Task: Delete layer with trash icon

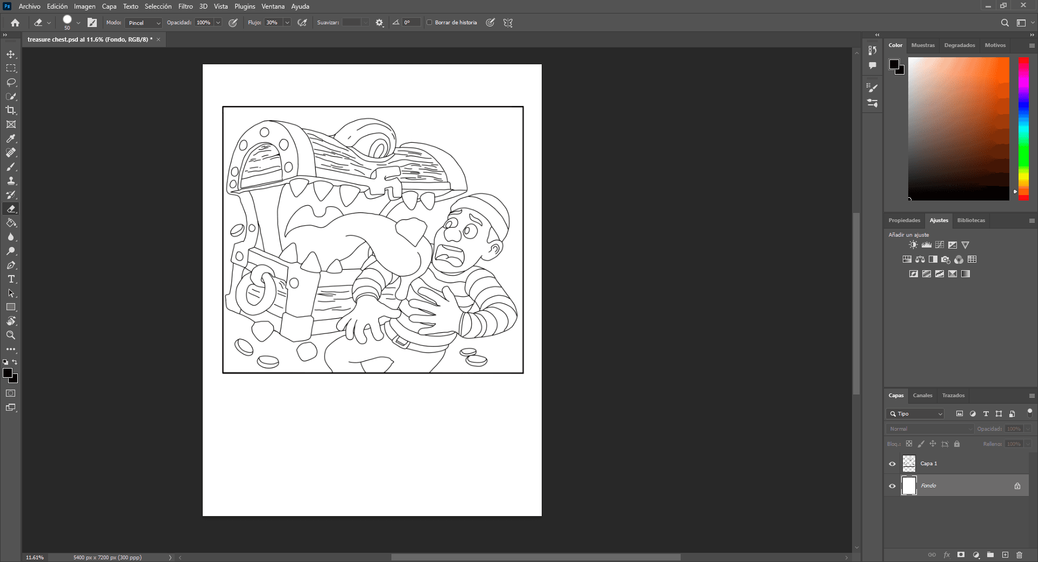Action: [1019, 555]
